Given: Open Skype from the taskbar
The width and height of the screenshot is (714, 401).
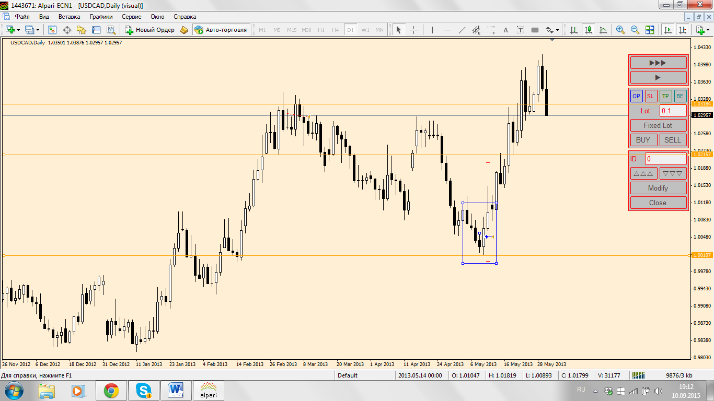Looking at the screenshot, I should (143, 390).
